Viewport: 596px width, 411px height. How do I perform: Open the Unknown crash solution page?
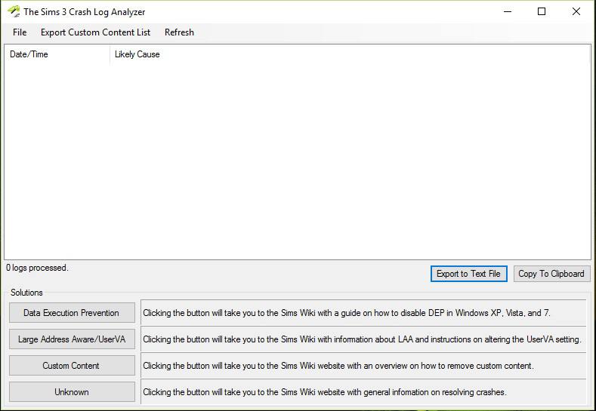pos(72,391)
